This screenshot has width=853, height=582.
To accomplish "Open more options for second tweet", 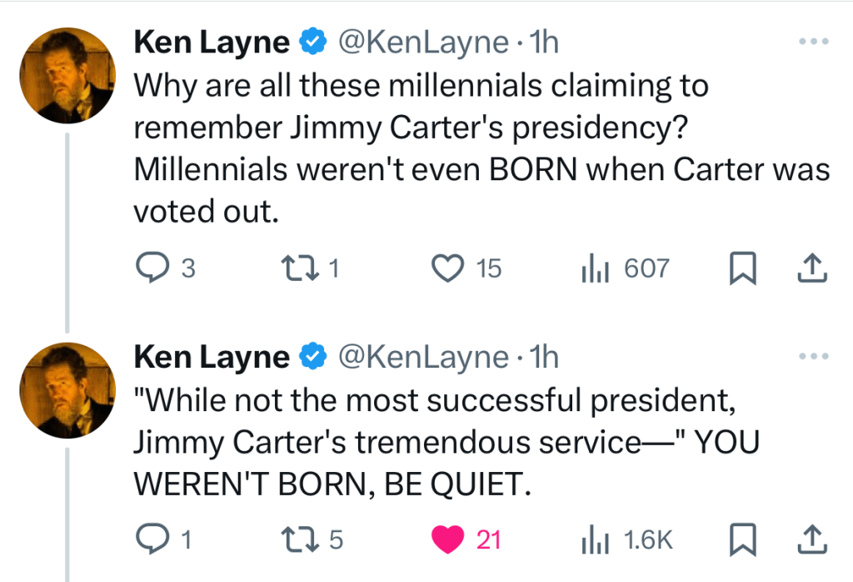I will pos(814,356).
